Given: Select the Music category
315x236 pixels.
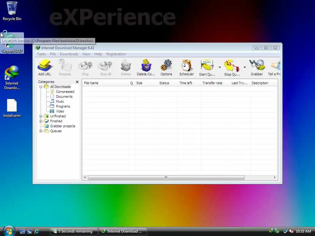Looking at the screenshot, I should pyautogui.click(x=60, y=101).
